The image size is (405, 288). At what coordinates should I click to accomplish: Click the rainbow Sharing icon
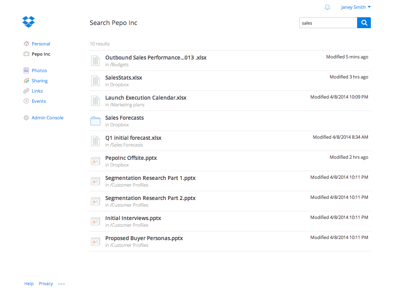tap(26, 81)
